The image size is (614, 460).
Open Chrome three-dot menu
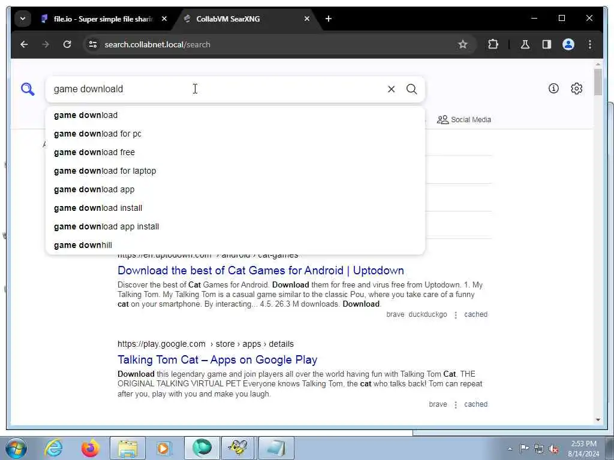click(x=590, y=44)
